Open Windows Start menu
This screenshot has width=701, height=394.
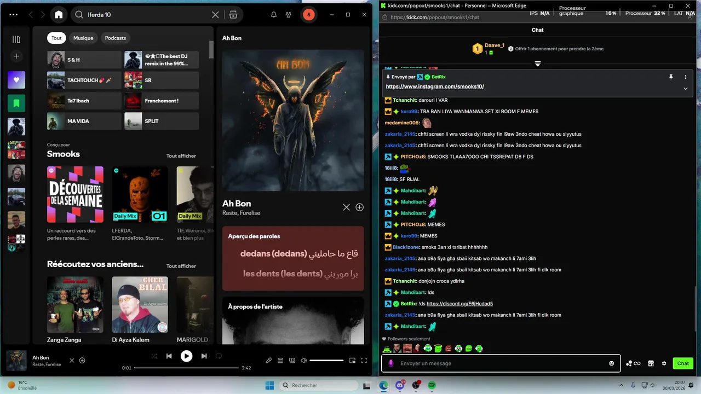(269, 385)
